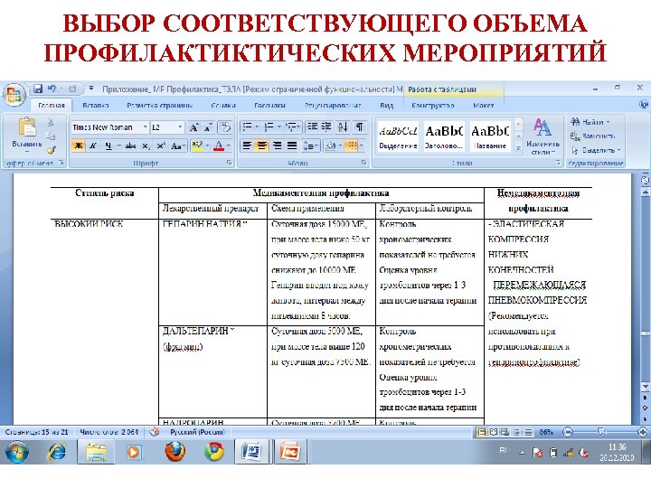Click Русский (Россия) language indicator
651x488 pixels.
(x=198, y=432)
